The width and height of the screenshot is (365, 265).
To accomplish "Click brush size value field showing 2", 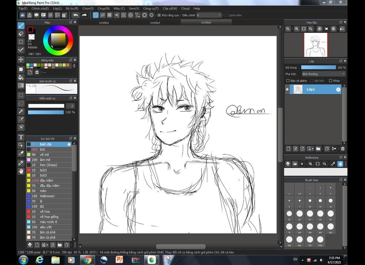I will tap(70, 106).
